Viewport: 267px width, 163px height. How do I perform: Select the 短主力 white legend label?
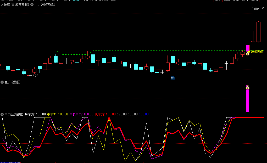(x=30, y=114)
